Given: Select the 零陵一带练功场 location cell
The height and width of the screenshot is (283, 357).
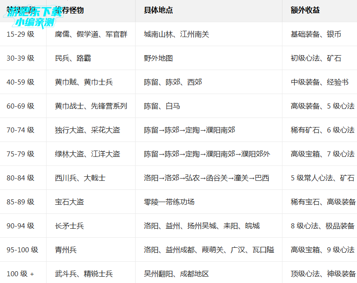Looking at the screenshot, I should [x=169, y=202].
